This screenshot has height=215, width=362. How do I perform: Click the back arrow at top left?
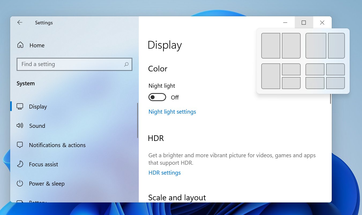20,22
